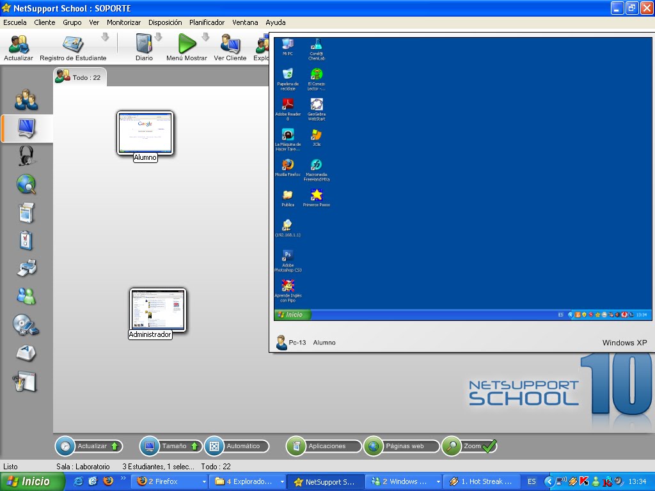Image resolution: width=655 pixels, height=491 pixels.
Task: Select the Todo : 22 group tab
Action: click(80, 77)
